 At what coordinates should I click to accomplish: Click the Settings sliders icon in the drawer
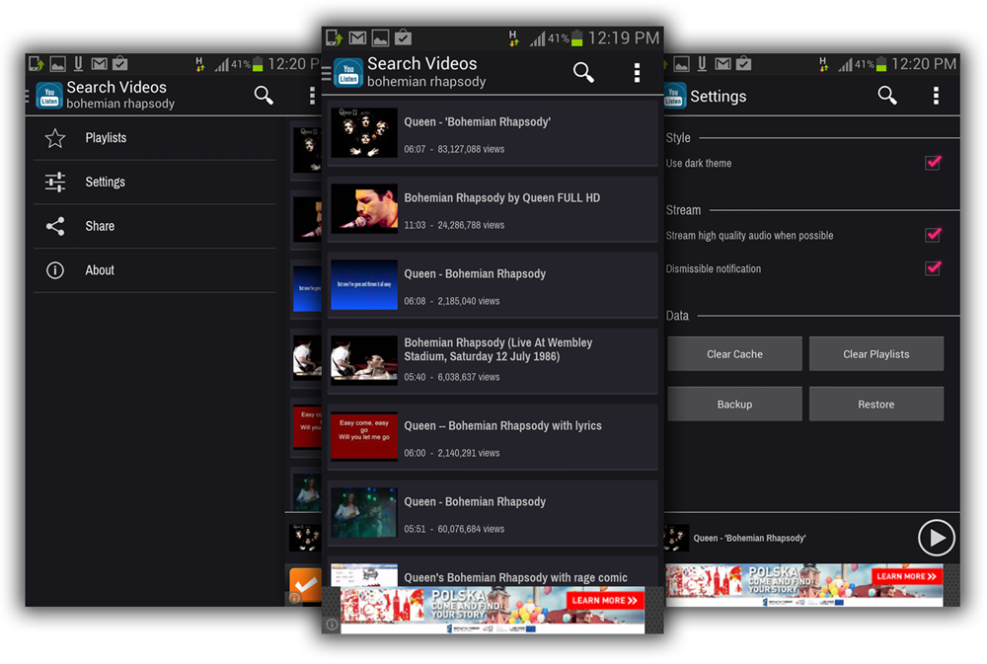pos(55,182)
